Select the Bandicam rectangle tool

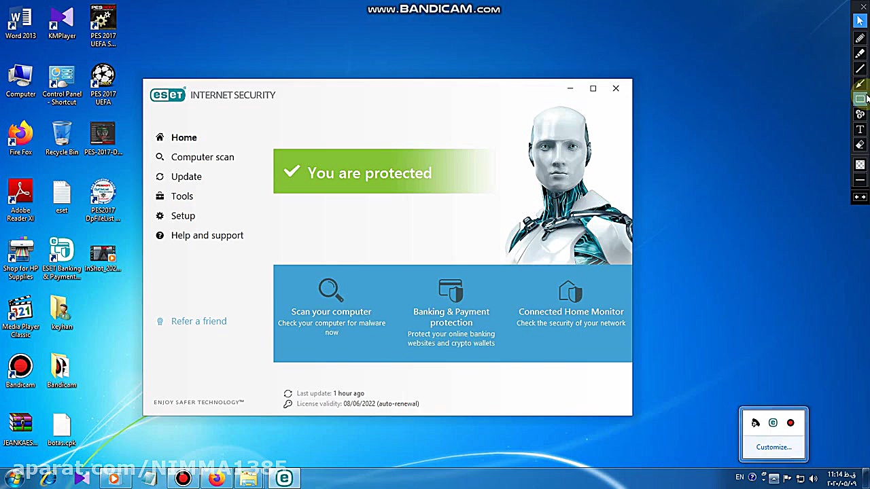(860, 99)
